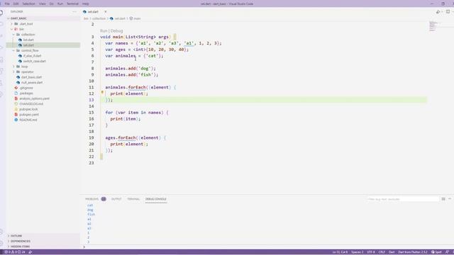Click the collection breadcrumb item
The image size is (454, 255).
tap(99, 18)
